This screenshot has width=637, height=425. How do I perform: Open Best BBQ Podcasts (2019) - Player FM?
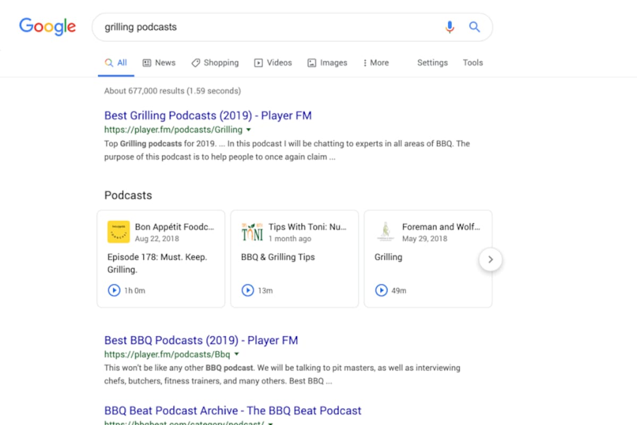[201, 340]
